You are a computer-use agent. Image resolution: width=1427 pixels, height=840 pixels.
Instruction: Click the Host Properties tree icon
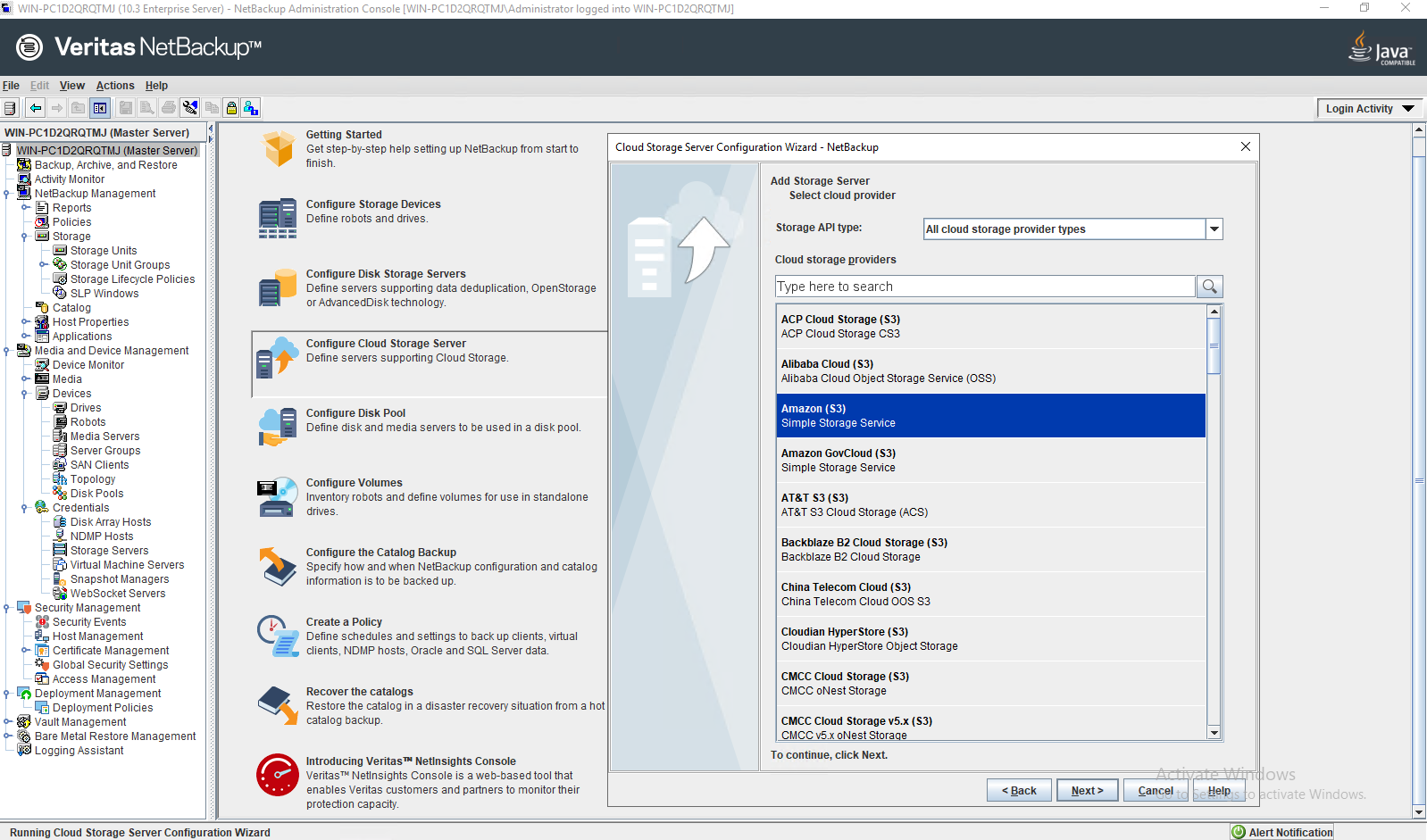(42, 322)
